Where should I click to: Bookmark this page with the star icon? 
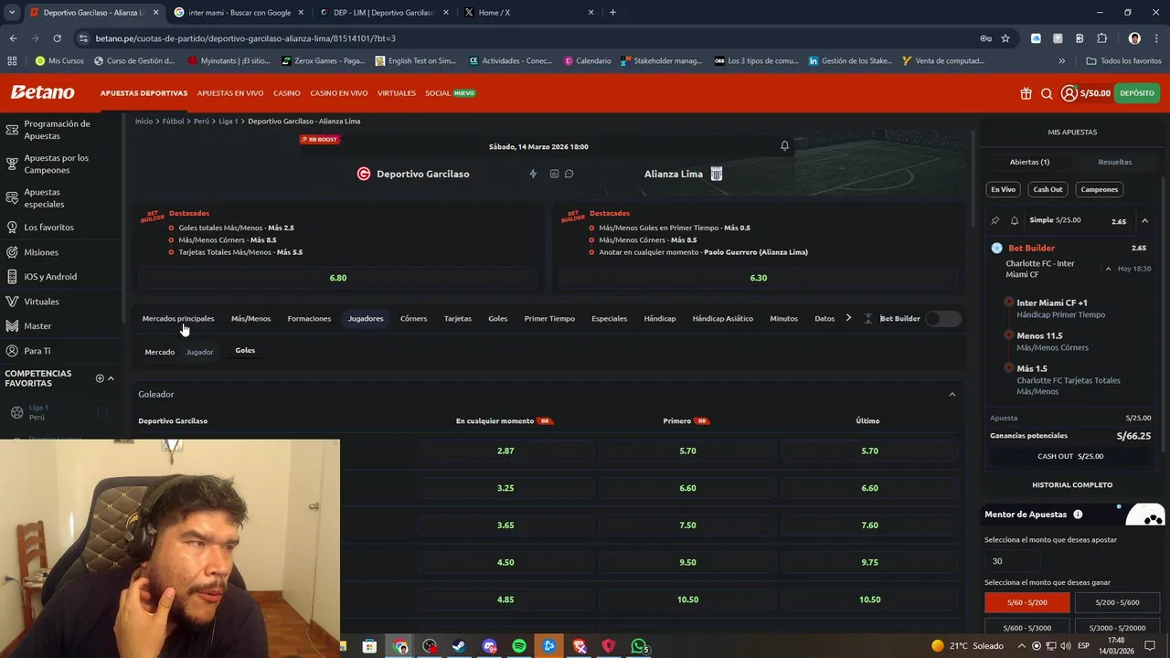(1005, 38)
